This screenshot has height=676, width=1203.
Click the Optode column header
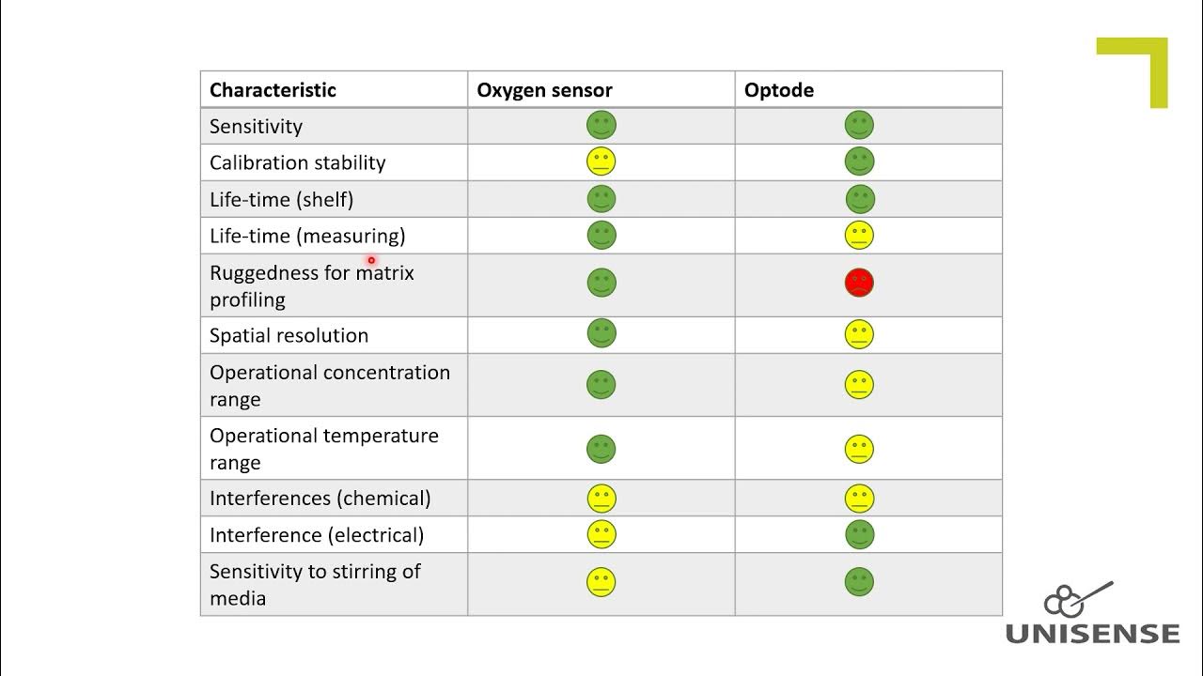click(x=779, y=90)
